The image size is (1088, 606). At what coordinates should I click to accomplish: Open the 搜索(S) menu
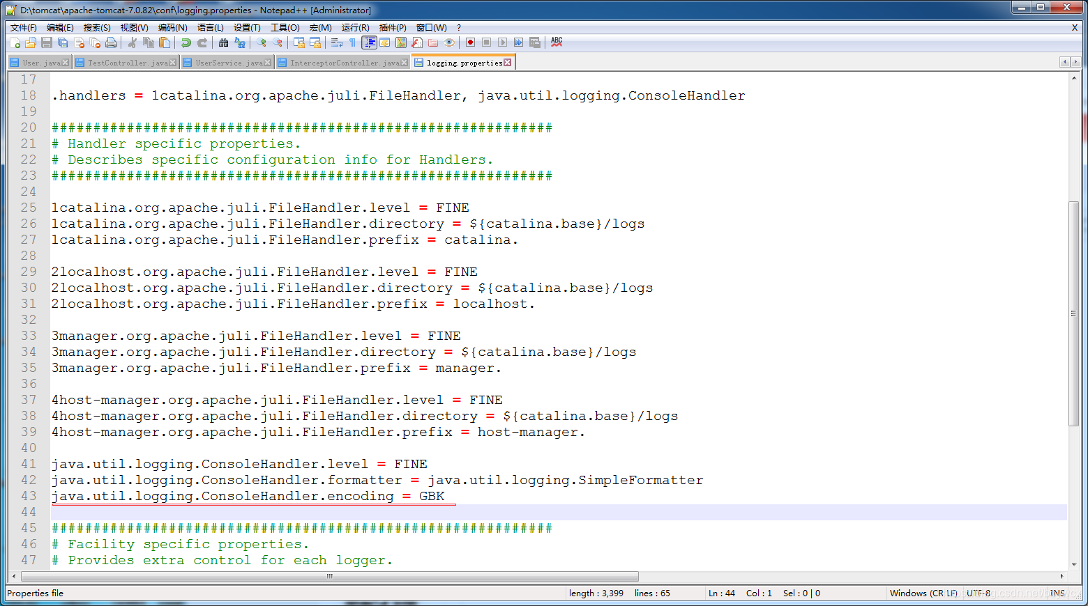point(97,28)
